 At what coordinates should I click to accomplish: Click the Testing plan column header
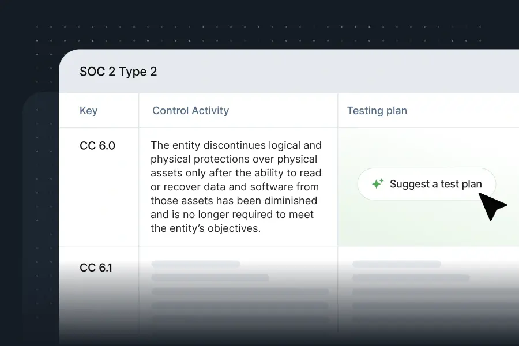(377, 111)
